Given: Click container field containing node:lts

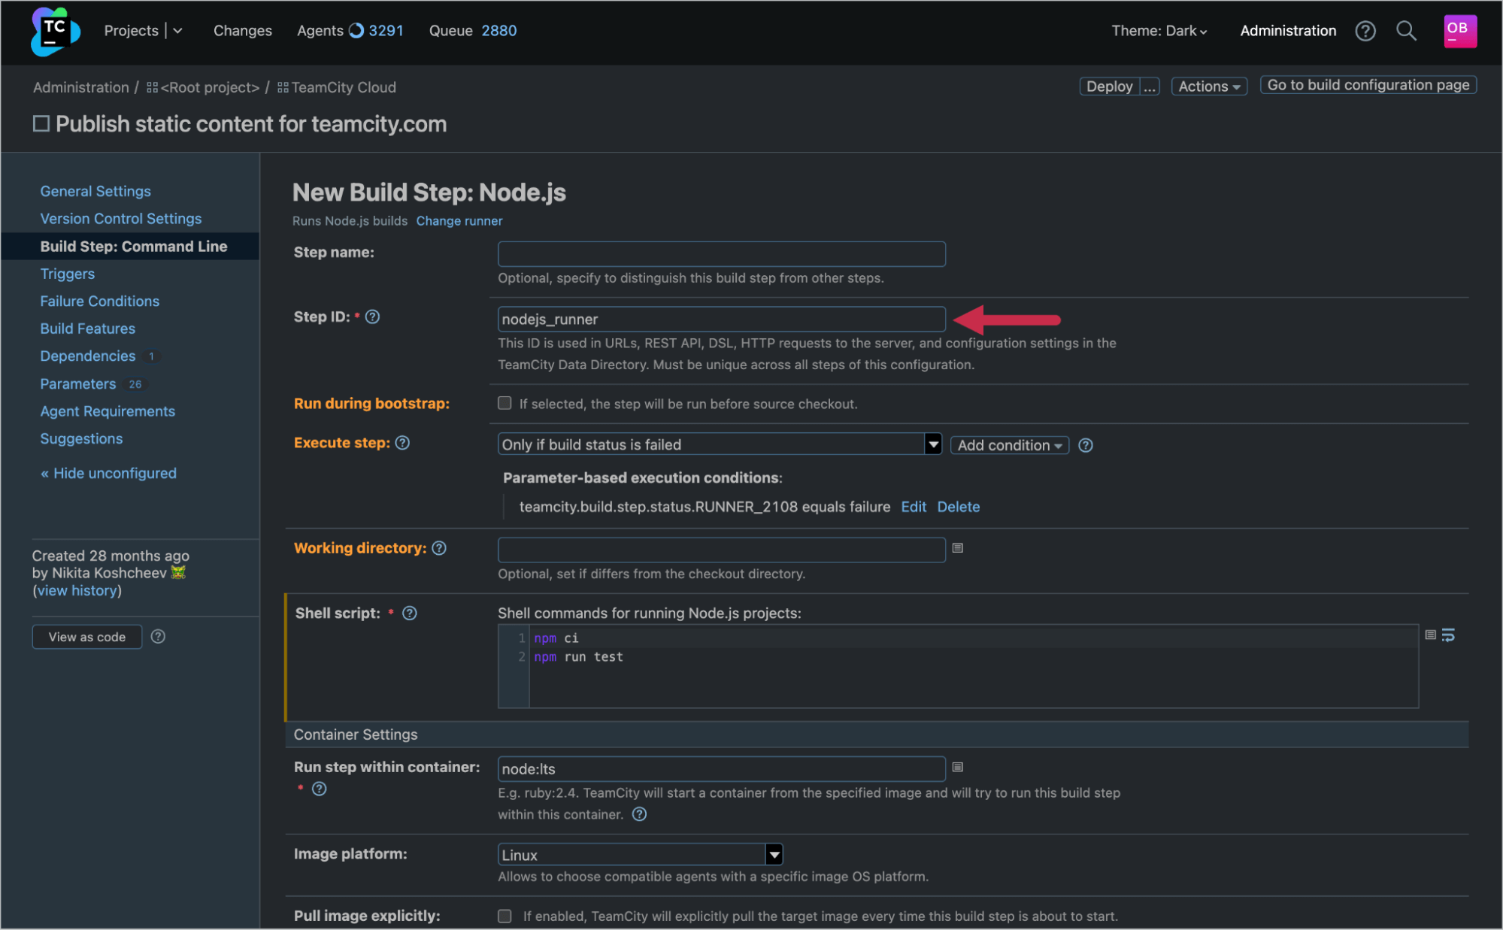Looking at the screenshot, I should (722, 769).
